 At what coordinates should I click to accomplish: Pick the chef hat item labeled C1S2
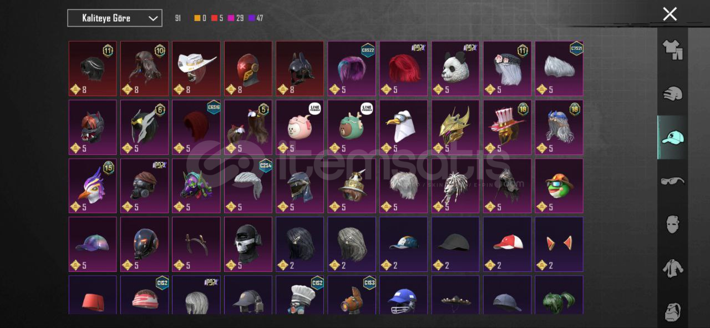(300, 295)
